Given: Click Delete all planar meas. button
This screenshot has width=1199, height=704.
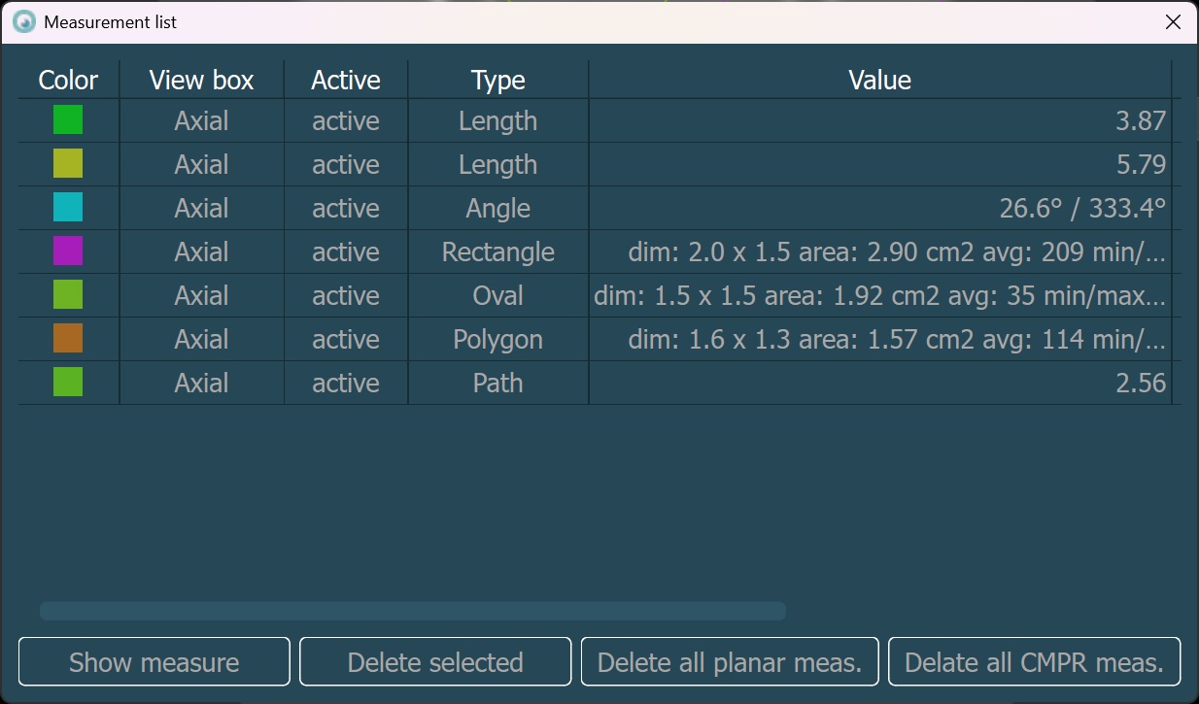Looking at the screenshot, I should pyautogui.click(x=730, y=662).
